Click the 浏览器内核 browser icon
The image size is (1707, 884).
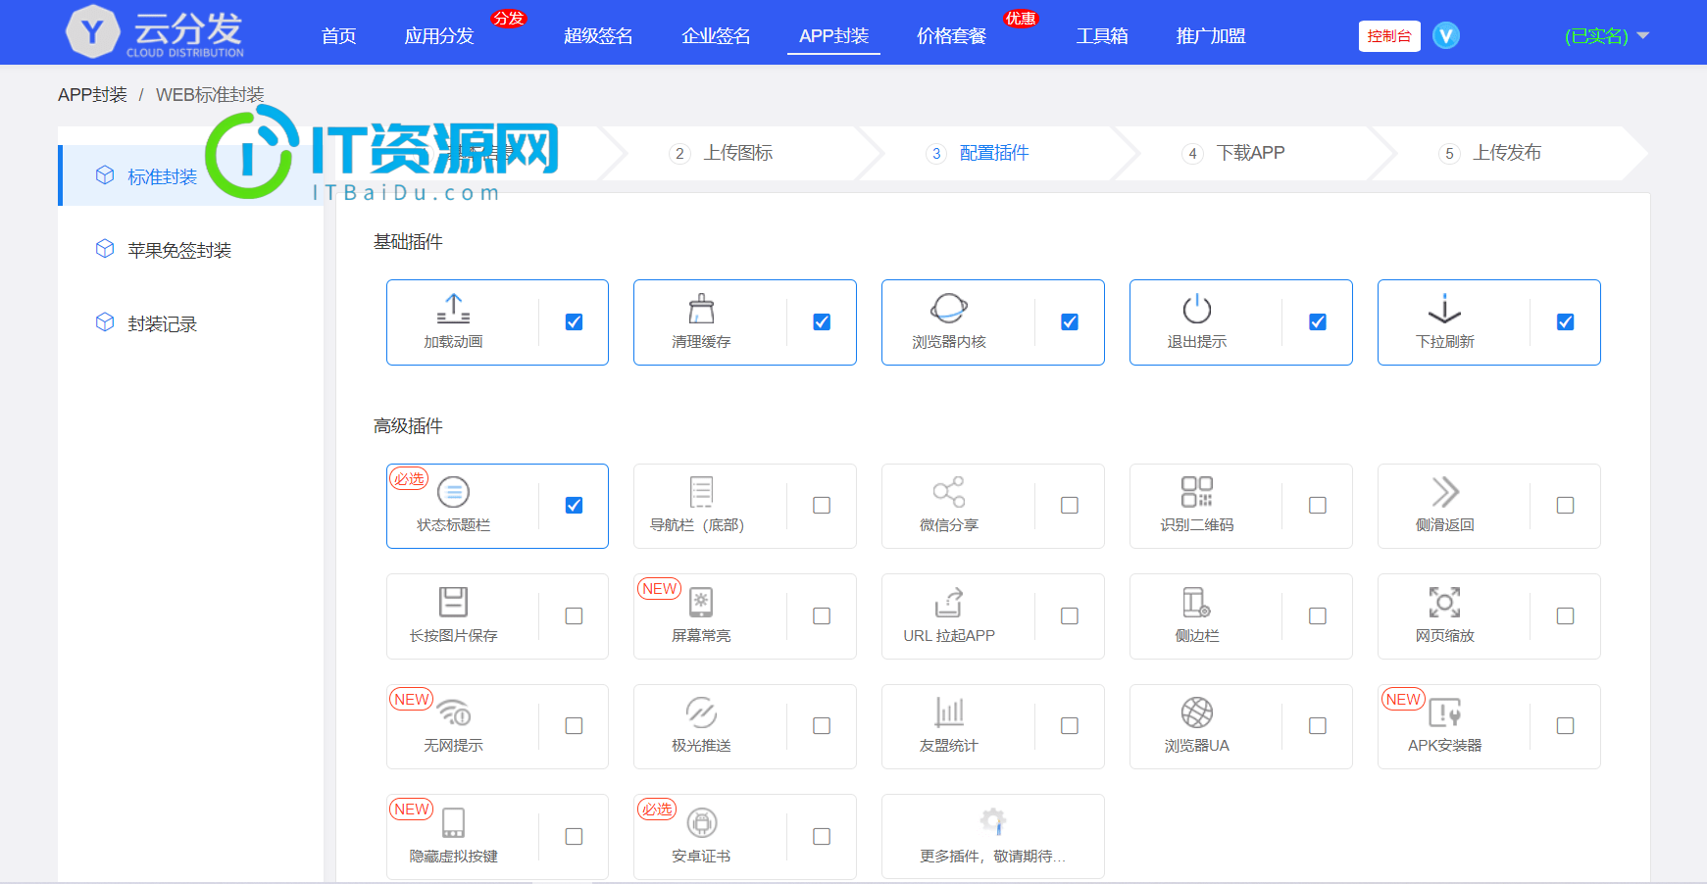pyautogui.click(x=949, y=309)
